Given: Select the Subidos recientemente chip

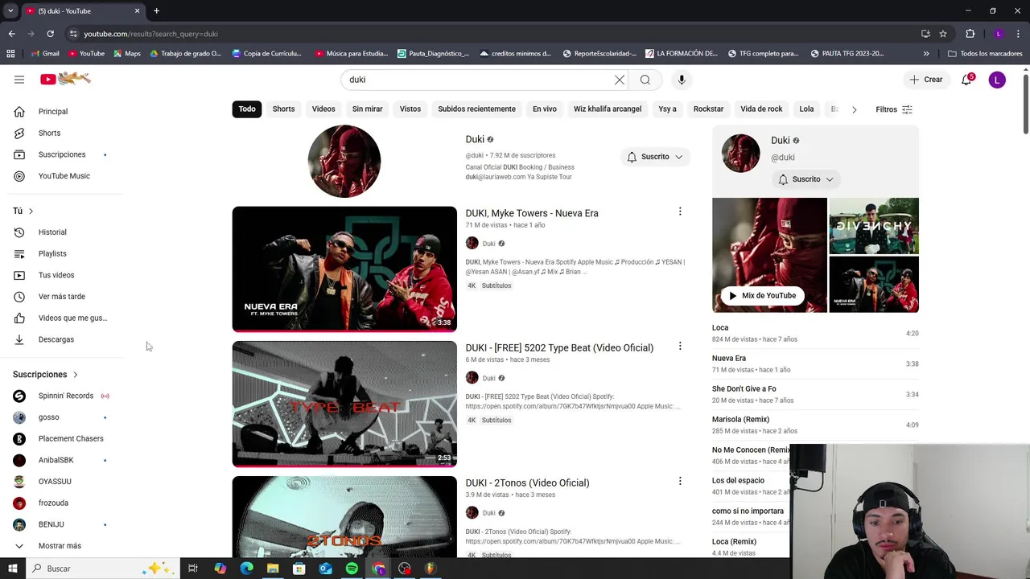Looking at the screenshot, I should [x=476, y=109].
